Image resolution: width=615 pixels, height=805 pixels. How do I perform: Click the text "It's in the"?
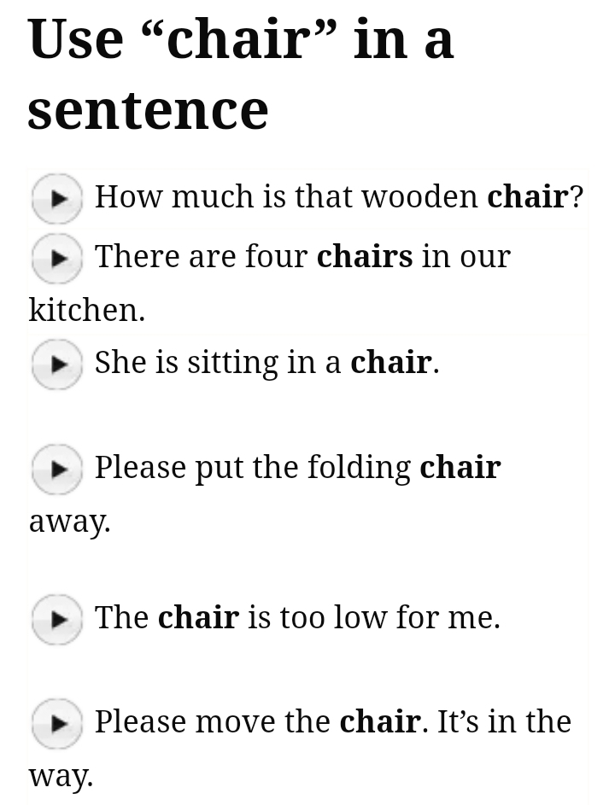(504, 722)
